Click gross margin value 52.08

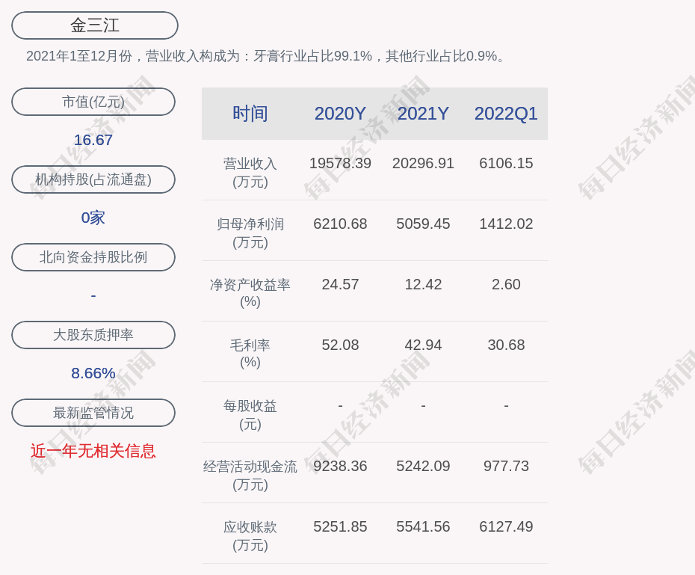(340, 345)
